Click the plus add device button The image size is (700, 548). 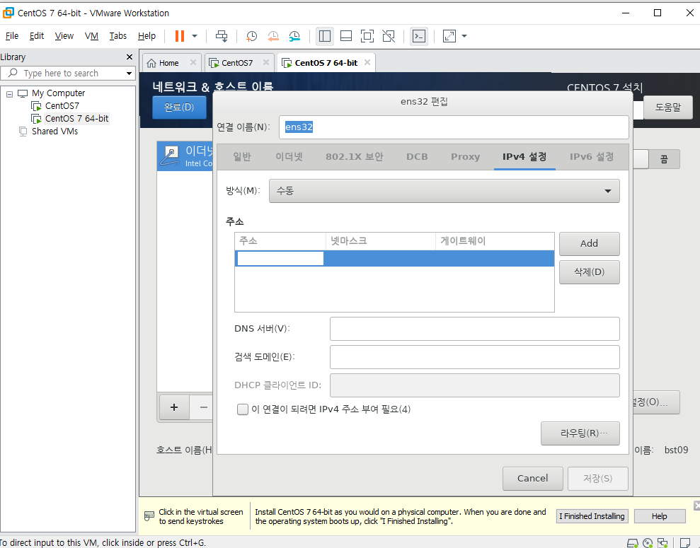[x=174, y=407]
